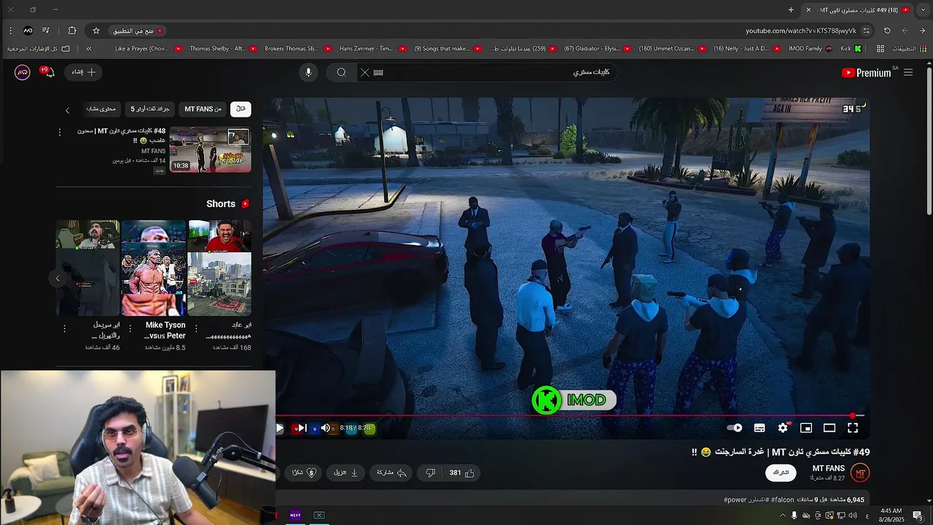Open the Windows notification center
Screen dimensions: 933x525
(x=917, y=516)
